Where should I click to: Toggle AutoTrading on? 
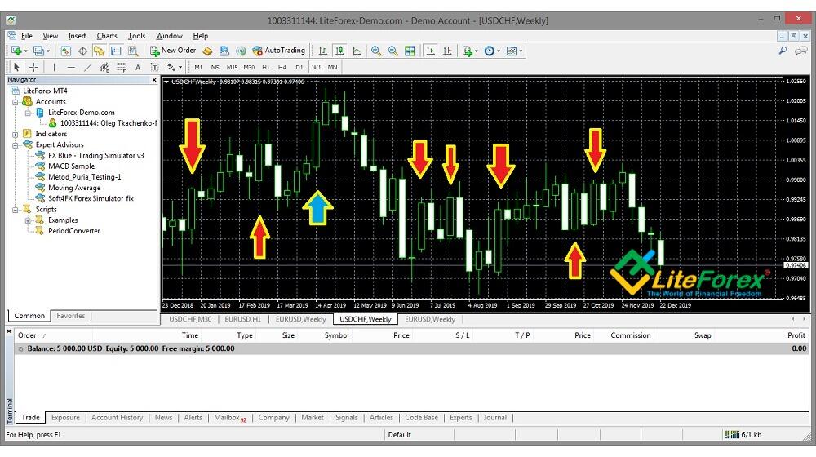click(278, 51)
